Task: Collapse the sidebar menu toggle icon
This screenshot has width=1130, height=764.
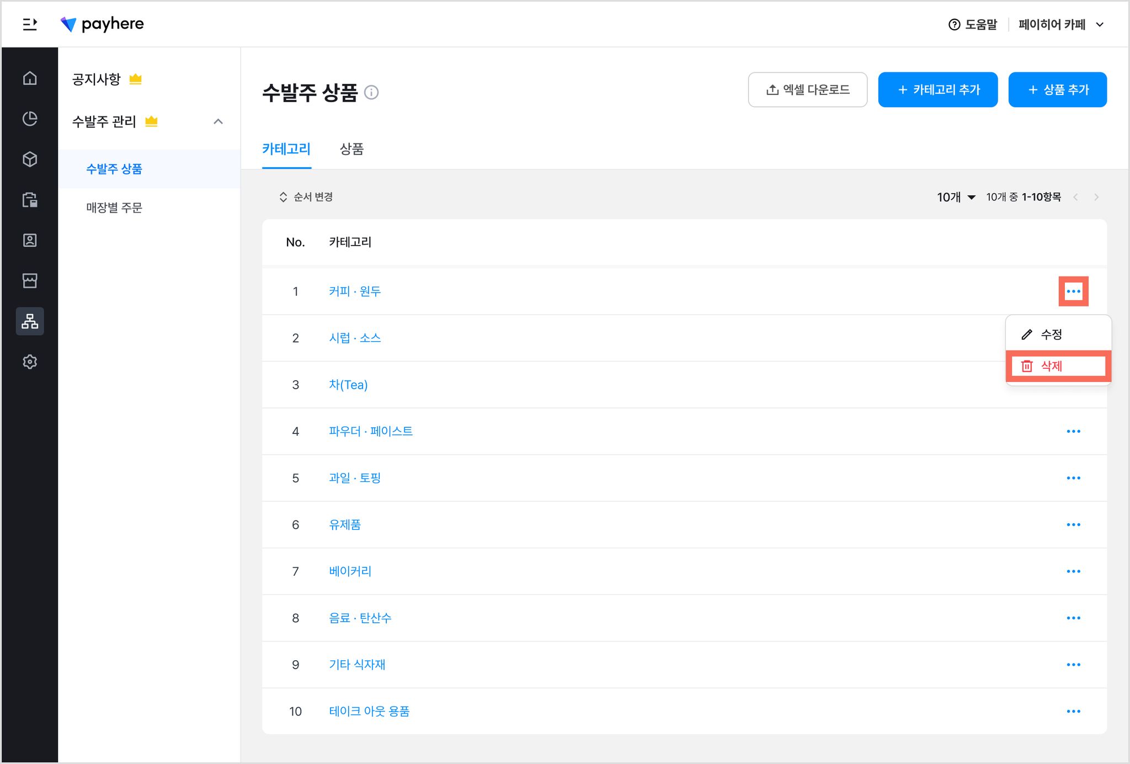Action: [30, 24]
